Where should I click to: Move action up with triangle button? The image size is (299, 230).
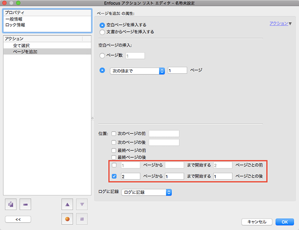(67, 204)
